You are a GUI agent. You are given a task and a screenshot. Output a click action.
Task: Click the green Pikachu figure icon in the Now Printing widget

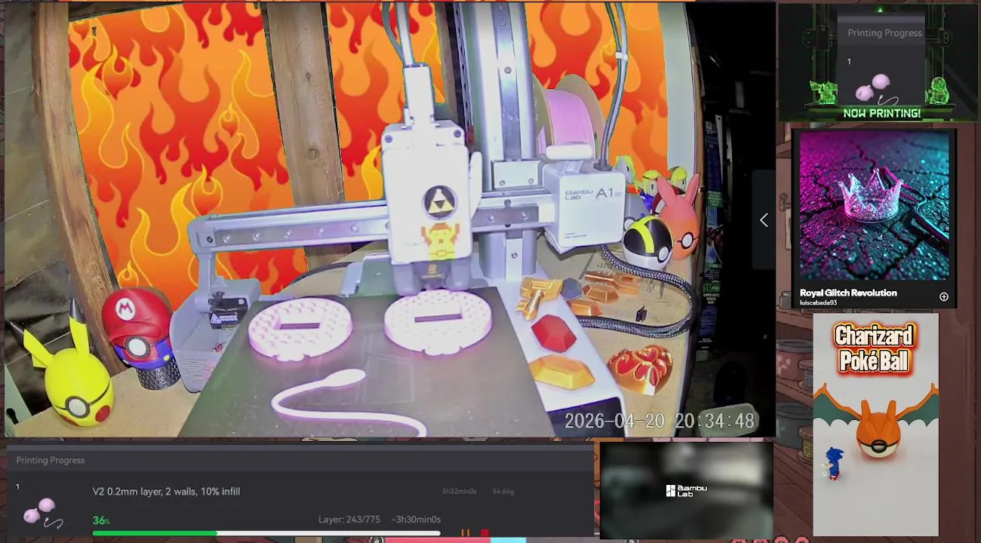tap(824, 92)
